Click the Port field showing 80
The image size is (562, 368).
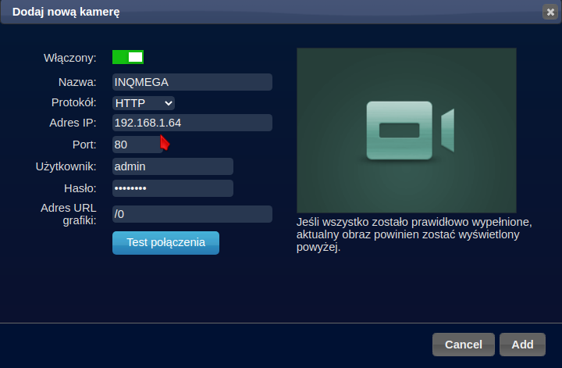[137, 145]
